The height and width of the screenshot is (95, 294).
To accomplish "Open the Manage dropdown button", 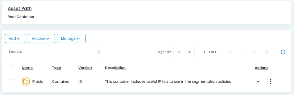I will point(71,38).
